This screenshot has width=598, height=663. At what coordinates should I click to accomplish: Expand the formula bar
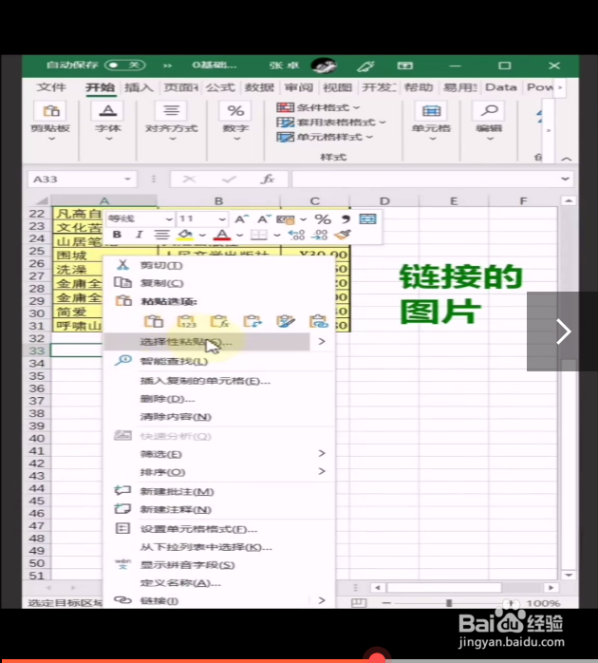tap(565, 180)
